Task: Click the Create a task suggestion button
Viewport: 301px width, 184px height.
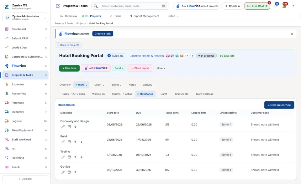Action: point(103,34)
